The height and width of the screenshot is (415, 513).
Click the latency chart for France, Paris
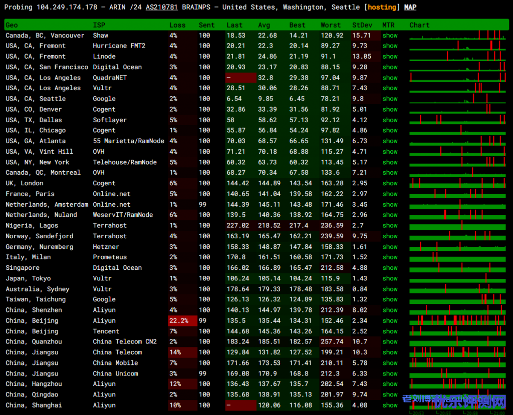457,194
